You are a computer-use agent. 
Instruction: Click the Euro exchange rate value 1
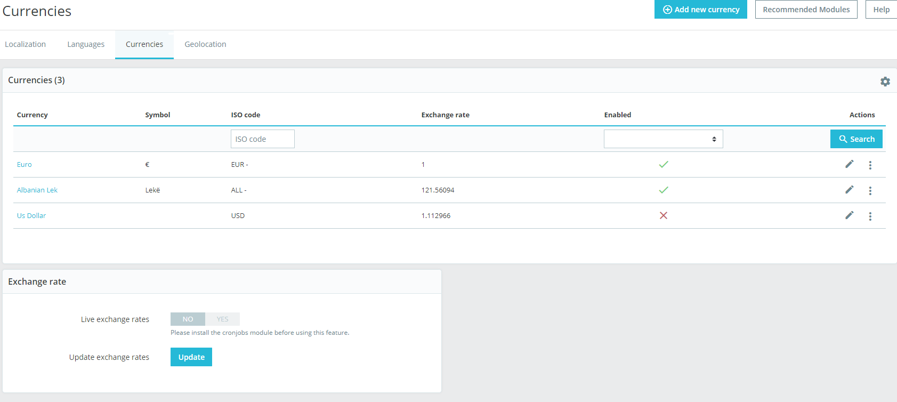point(423,164)
